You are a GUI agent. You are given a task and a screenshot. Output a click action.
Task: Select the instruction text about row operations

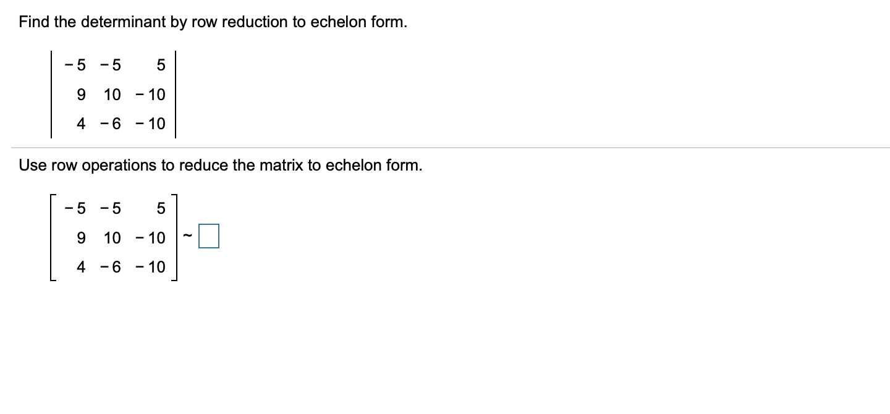pyautogui.click(x=221, y=165)
